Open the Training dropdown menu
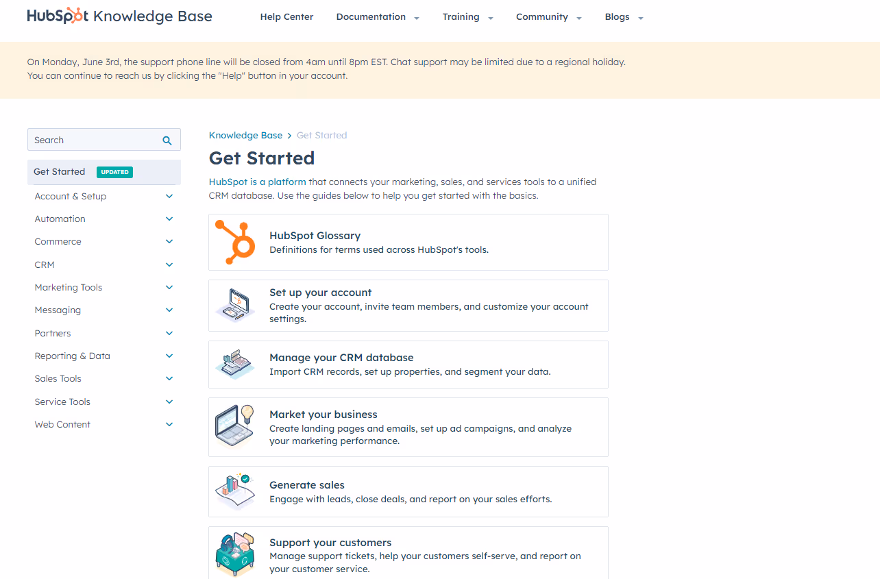 (x=467, y=17)
